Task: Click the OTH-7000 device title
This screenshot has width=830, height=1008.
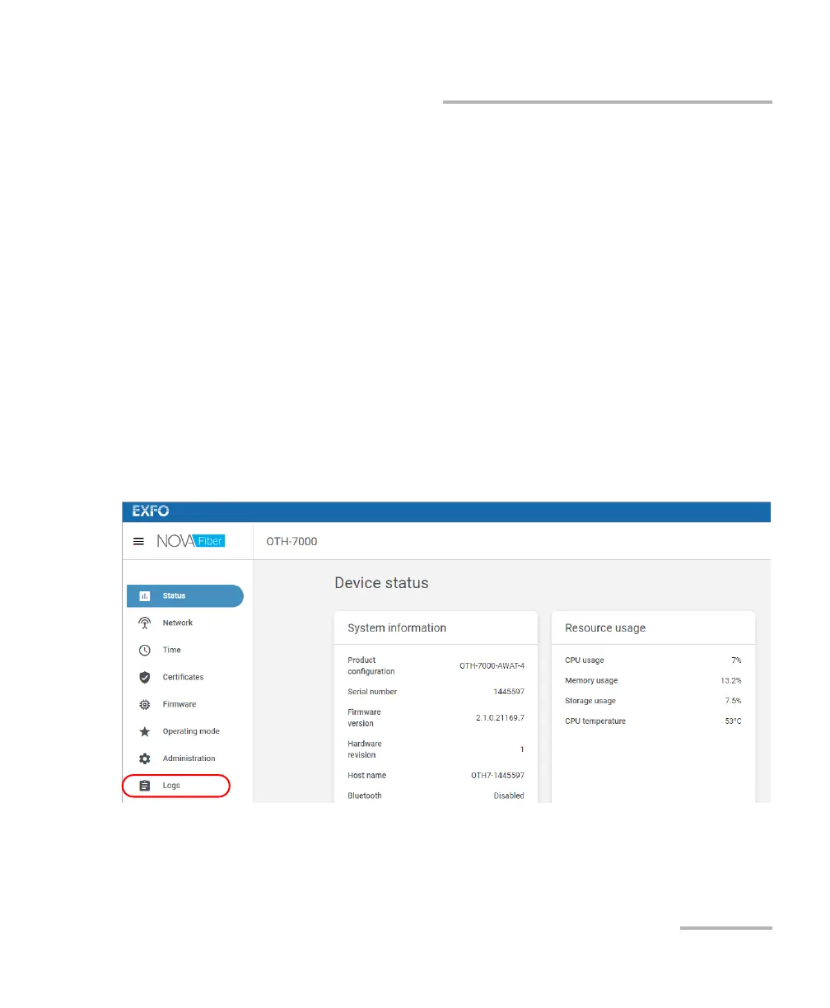Action: [x=291, y=541]
